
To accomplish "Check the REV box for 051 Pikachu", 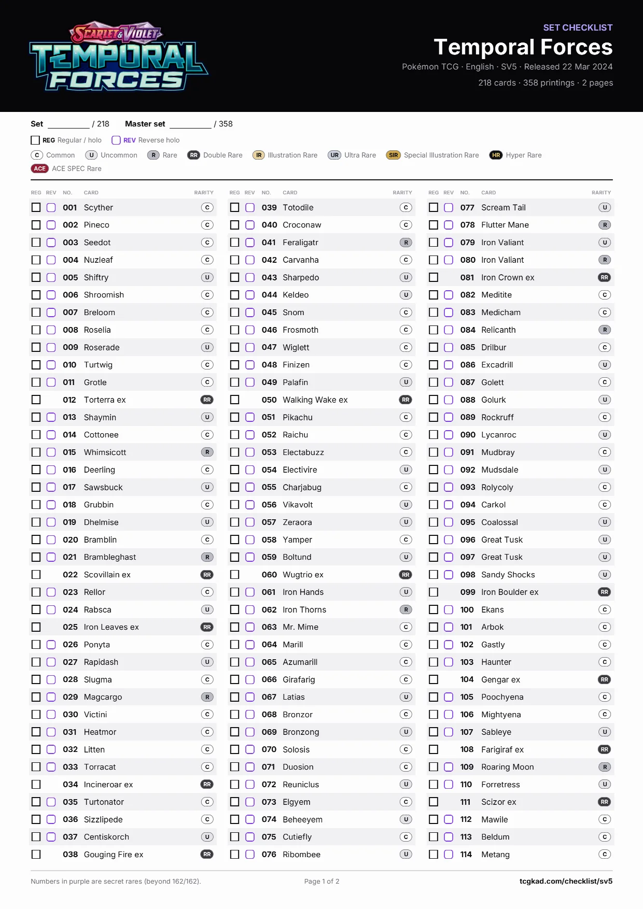I will point(250,417).
